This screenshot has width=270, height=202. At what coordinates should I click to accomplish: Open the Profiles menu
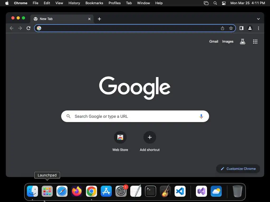[x=114, y=3]
